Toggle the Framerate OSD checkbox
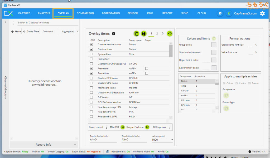This screenshot has width=270, height=158. pos(91,69)
